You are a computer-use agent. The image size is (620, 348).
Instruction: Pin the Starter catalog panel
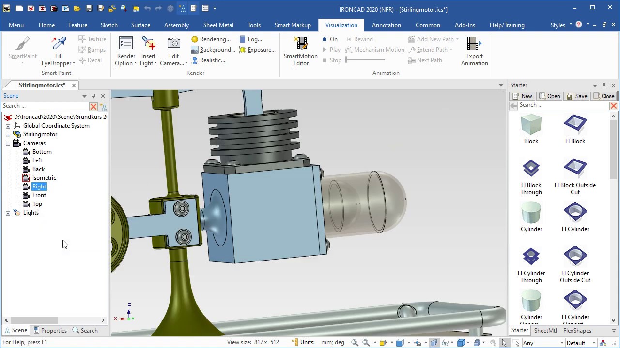(x=604, y=85)
